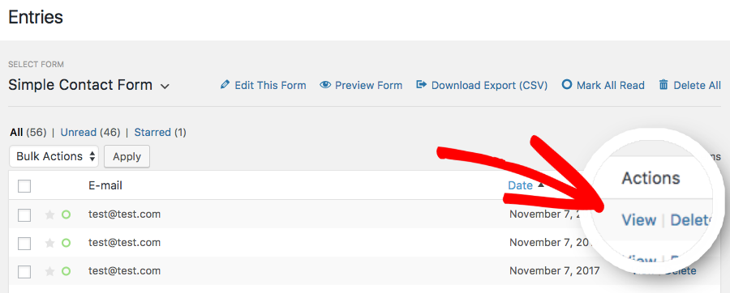Tick the checkbox of the second test@test.com row
This screenshot has width=730, height=293.
(x=24, y=244)
